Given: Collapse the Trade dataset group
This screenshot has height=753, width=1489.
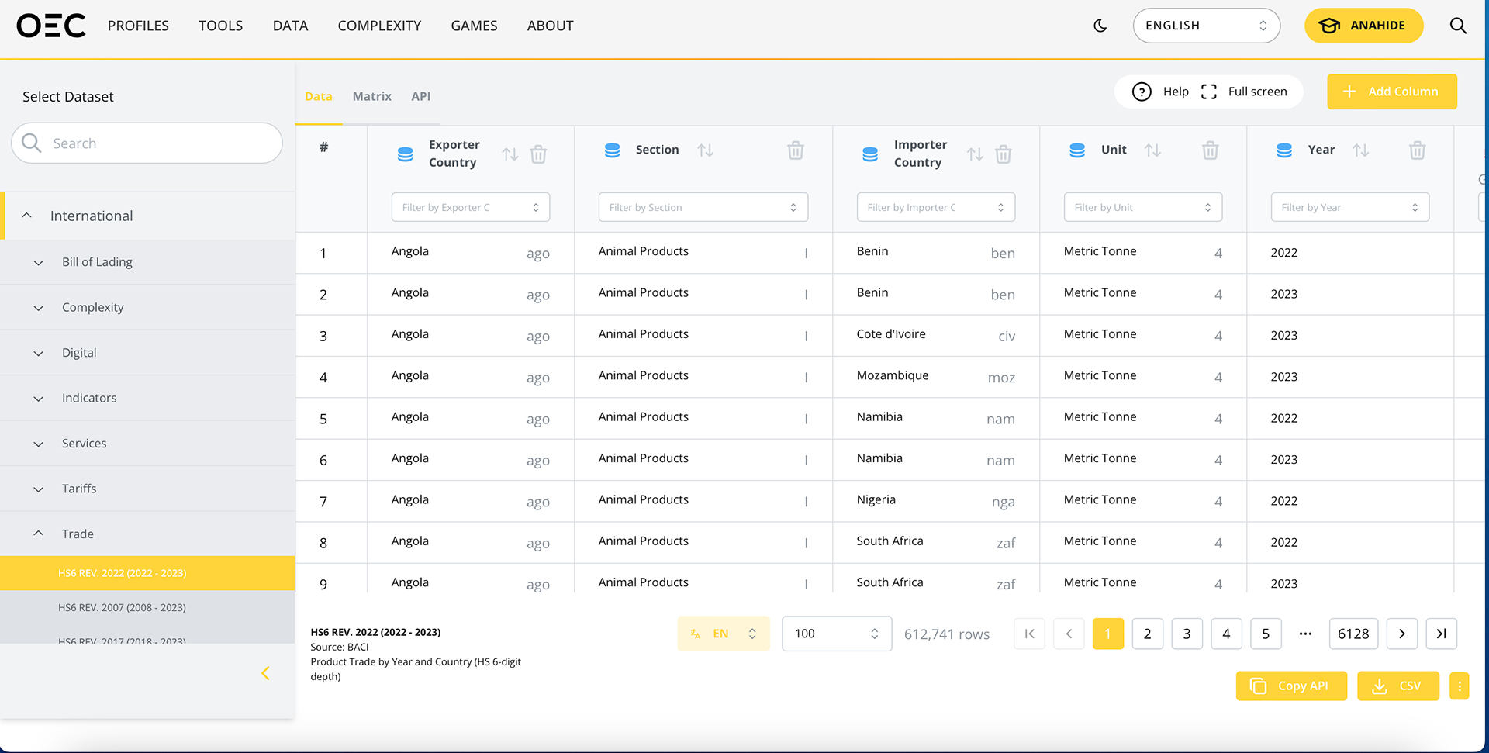Looking at the screenshot, I should click(147, 534).
